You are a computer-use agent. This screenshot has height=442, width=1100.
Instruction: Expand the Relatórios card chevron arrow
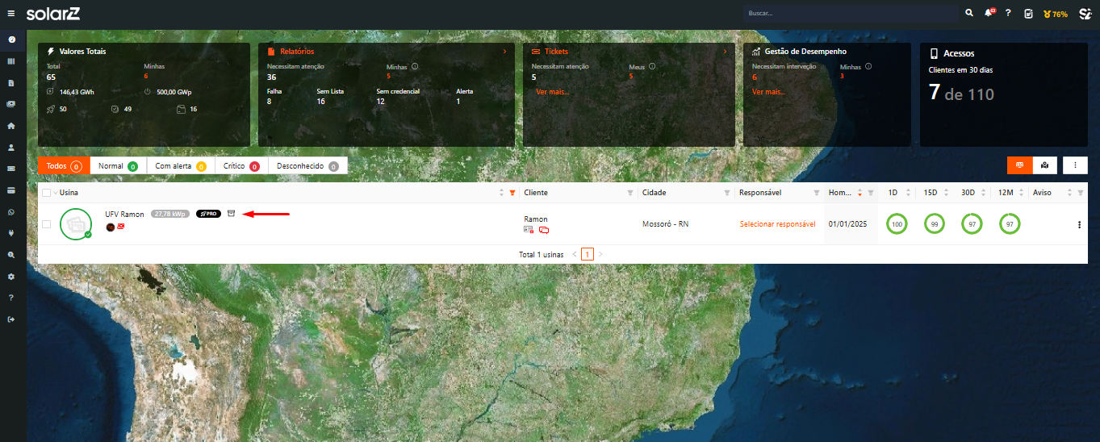tap(504, 52)
